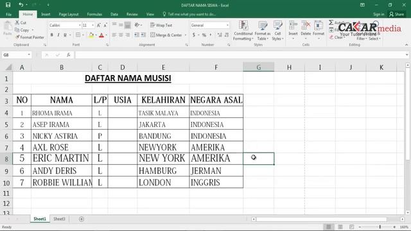Switch to the Insert tab

pos(46,14)
